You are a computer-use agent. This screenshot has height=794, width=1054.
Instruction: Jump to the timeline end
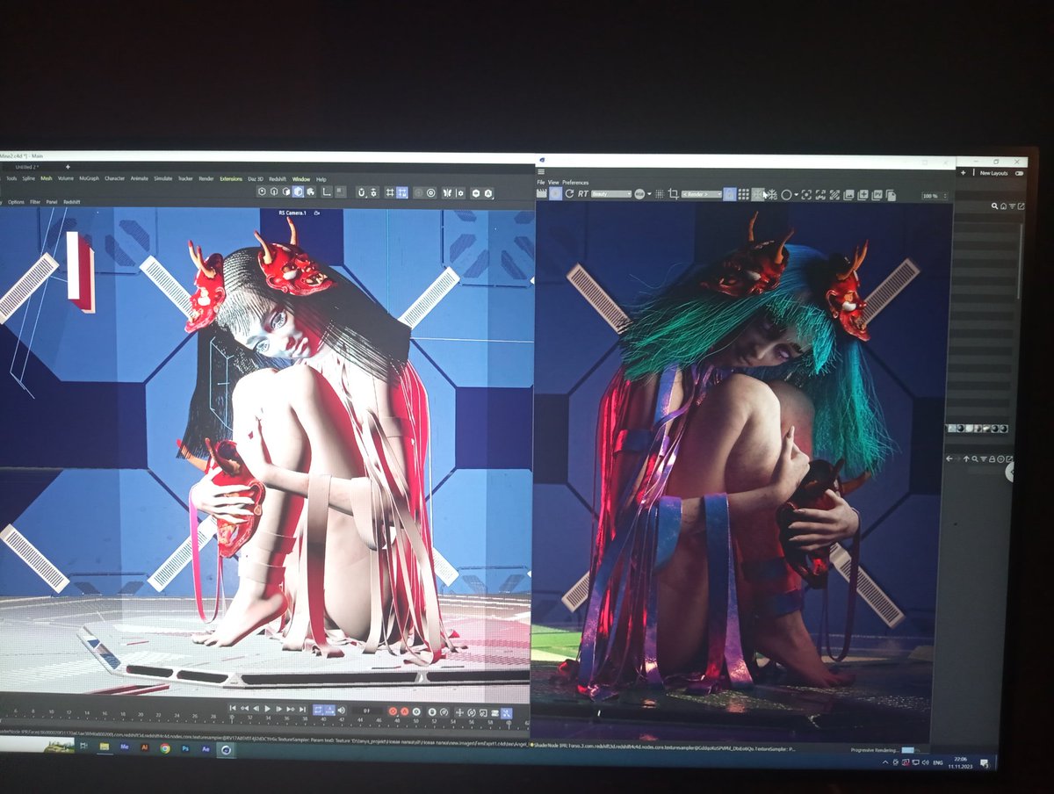pos(302,709)
